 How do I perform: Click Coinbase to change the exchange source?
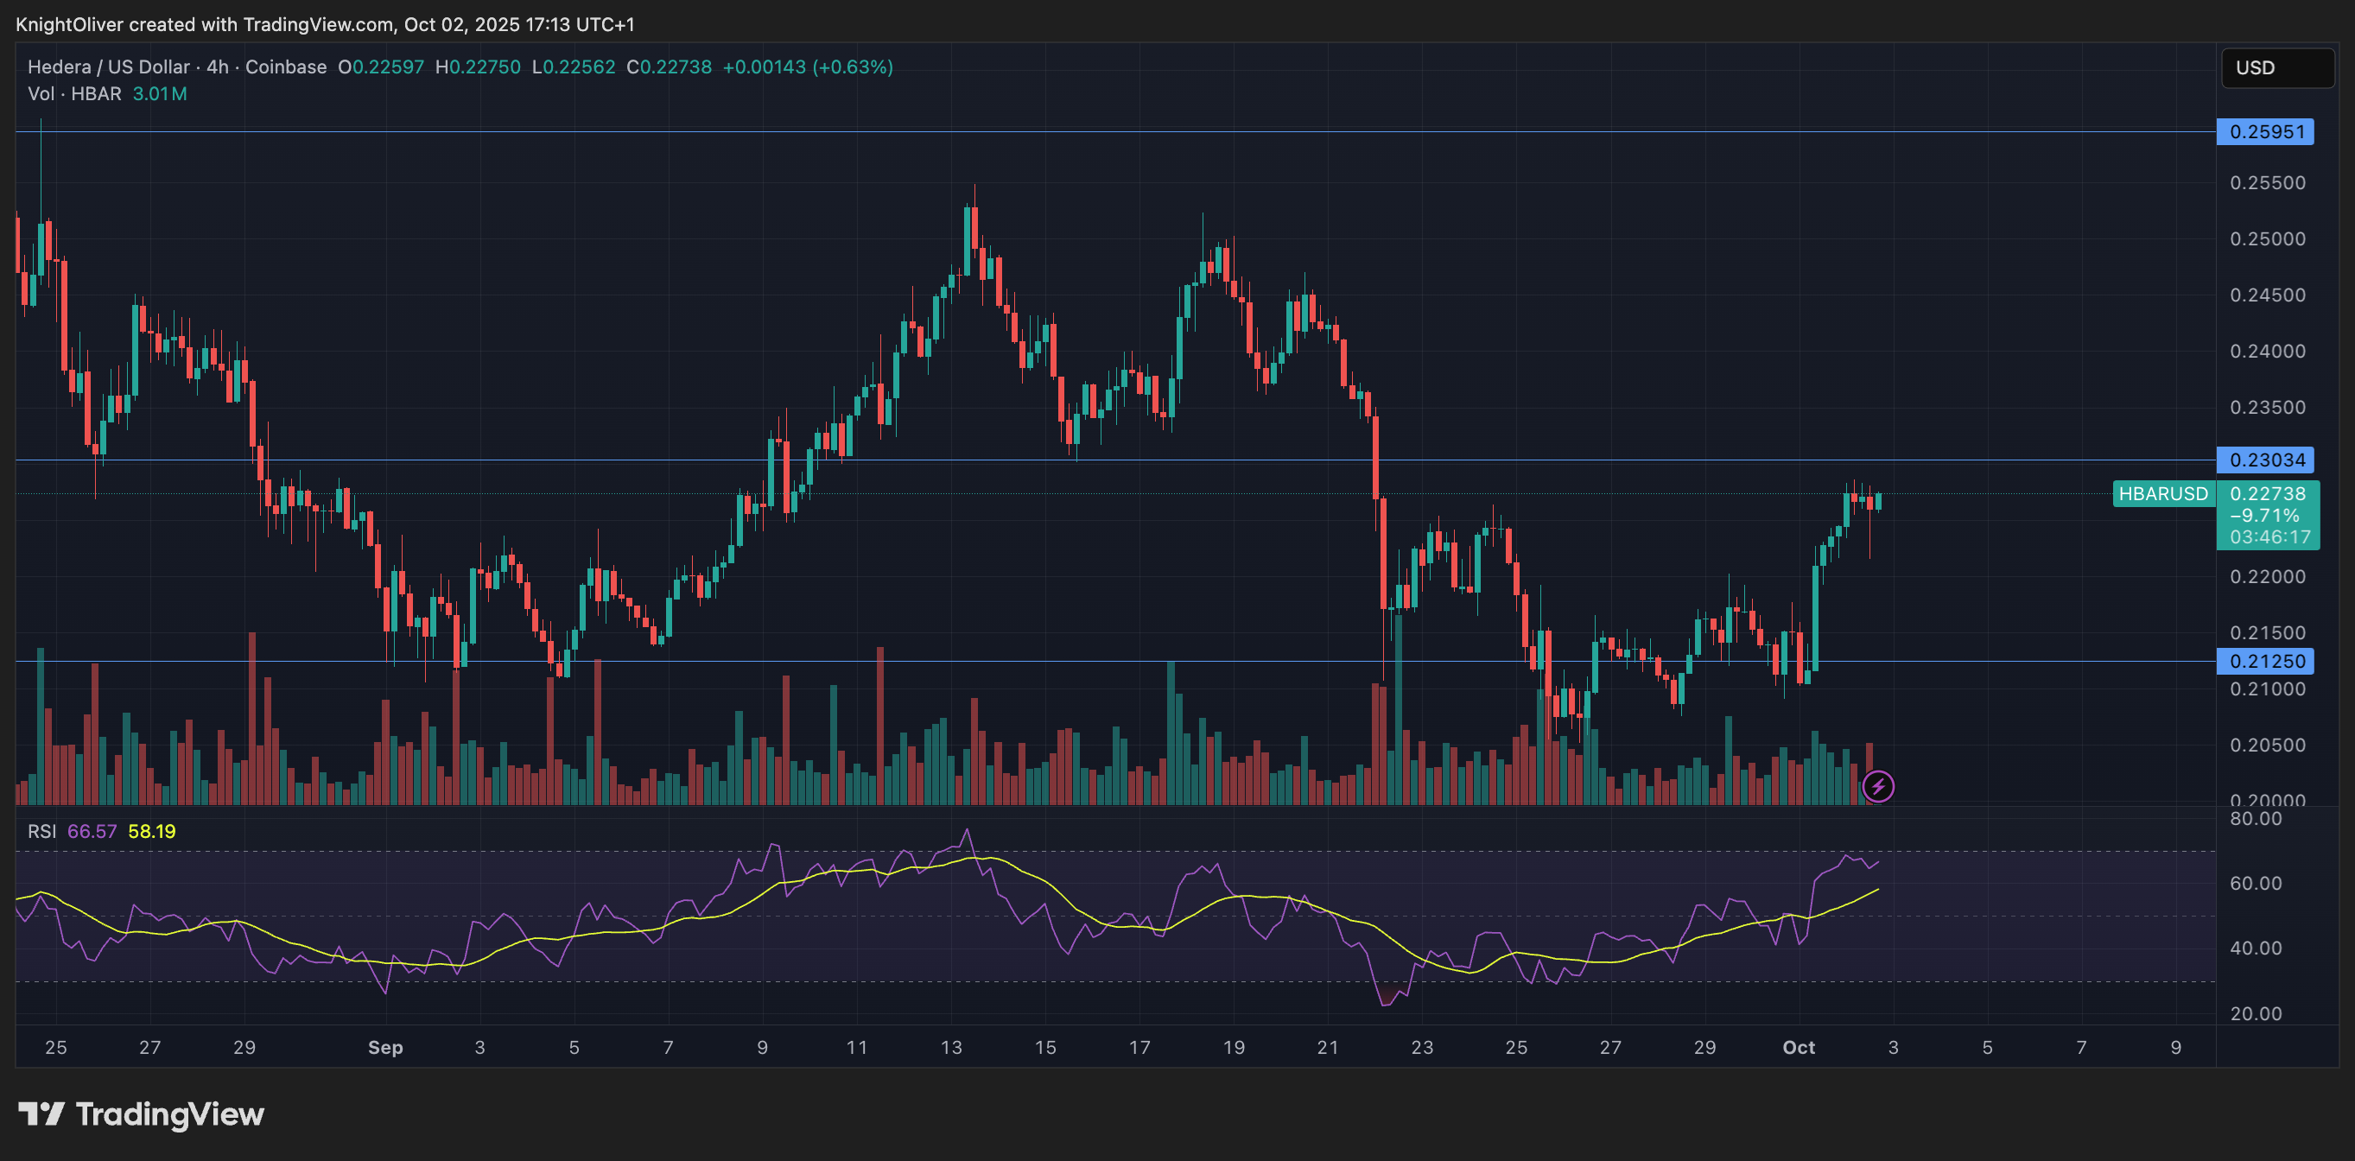(x=286, y=67)
